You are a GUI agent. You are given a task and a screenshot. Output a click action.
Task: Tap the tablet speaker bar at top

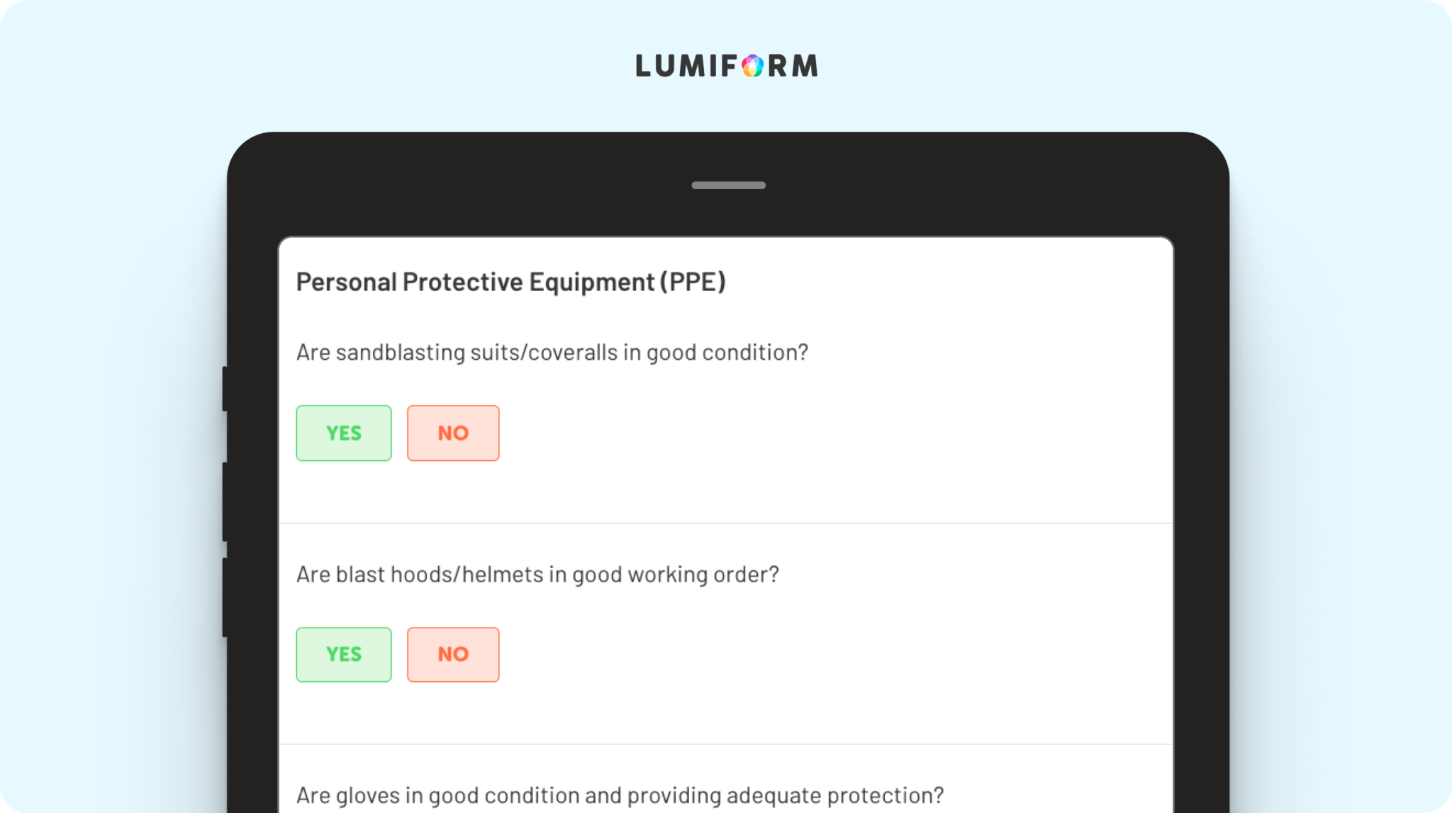point(728,186)
